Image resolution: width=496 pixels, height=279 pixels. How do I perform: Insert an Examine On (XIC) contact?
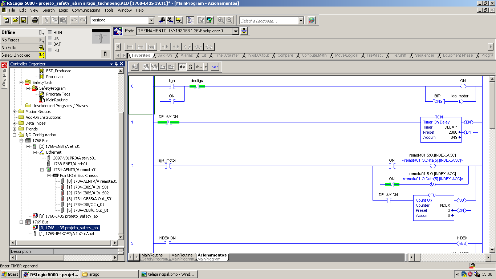(x=165, y=46)
